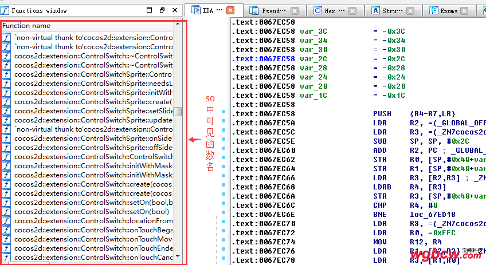Switch to the Pseudocode tab
Image resolution: width=486 pixels, height=265 pixels.
tap(274, 11)
